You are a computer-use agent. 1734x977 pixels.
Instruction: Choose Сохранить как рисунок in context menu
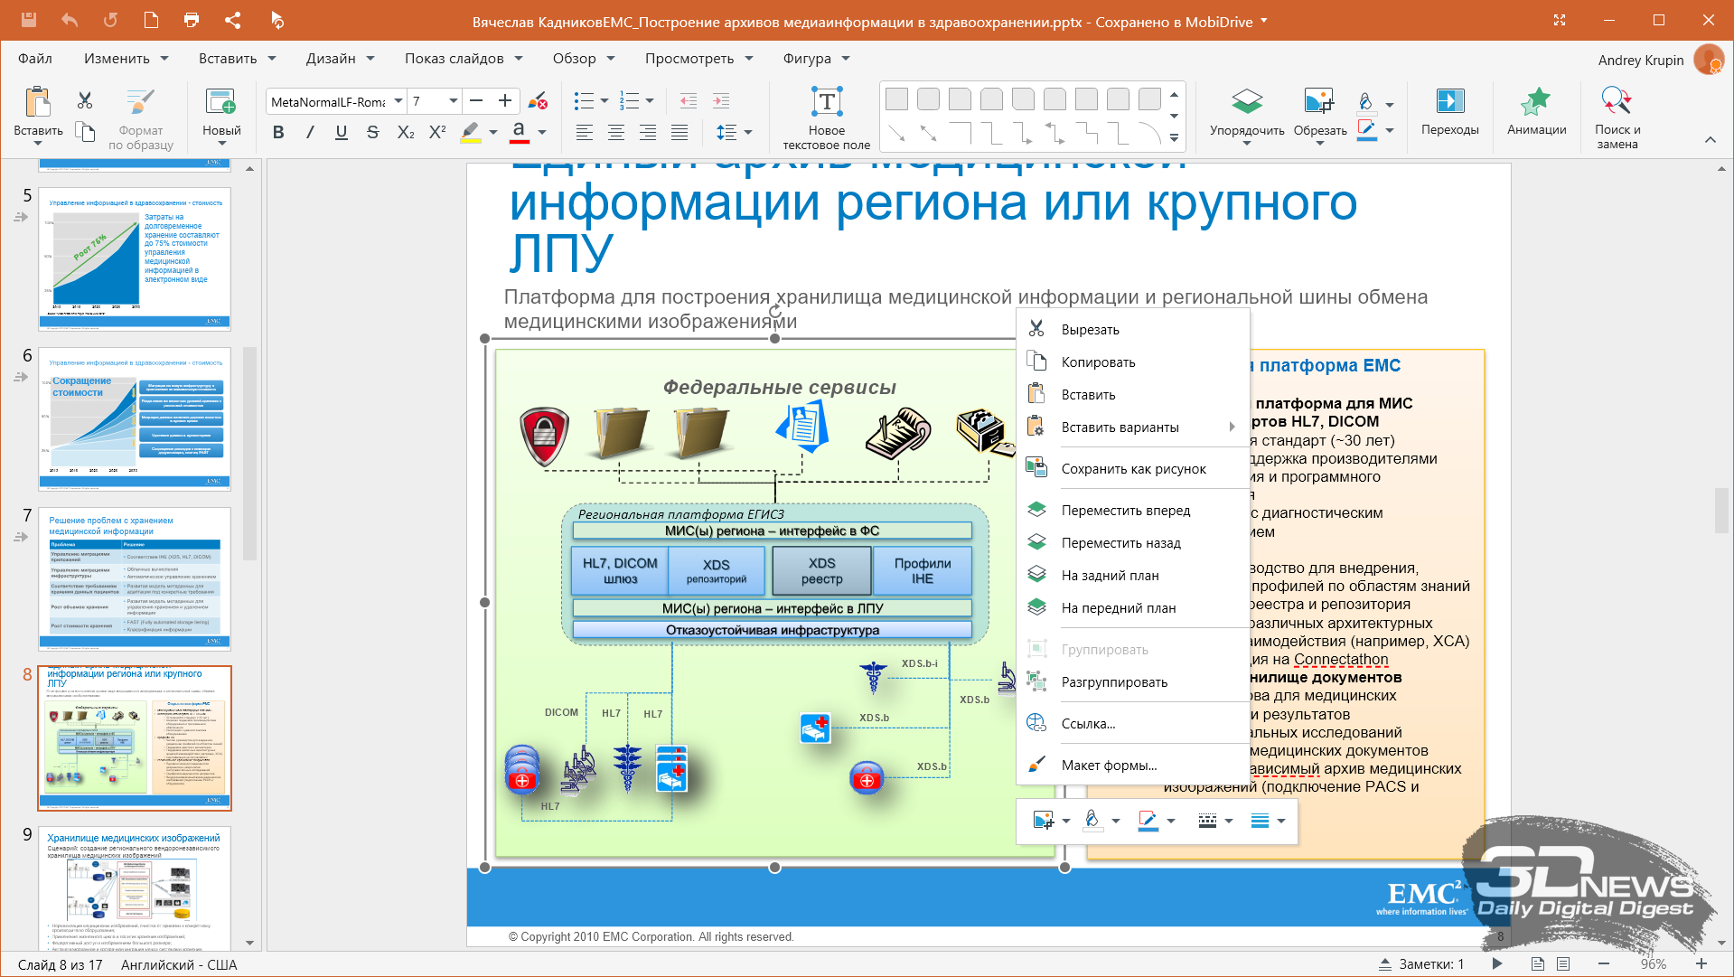(x=1133, y=469)
